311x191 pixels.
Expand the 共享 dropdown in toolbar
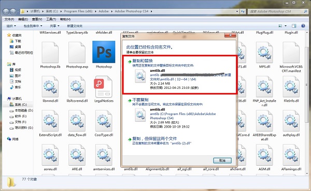(54, 26)
